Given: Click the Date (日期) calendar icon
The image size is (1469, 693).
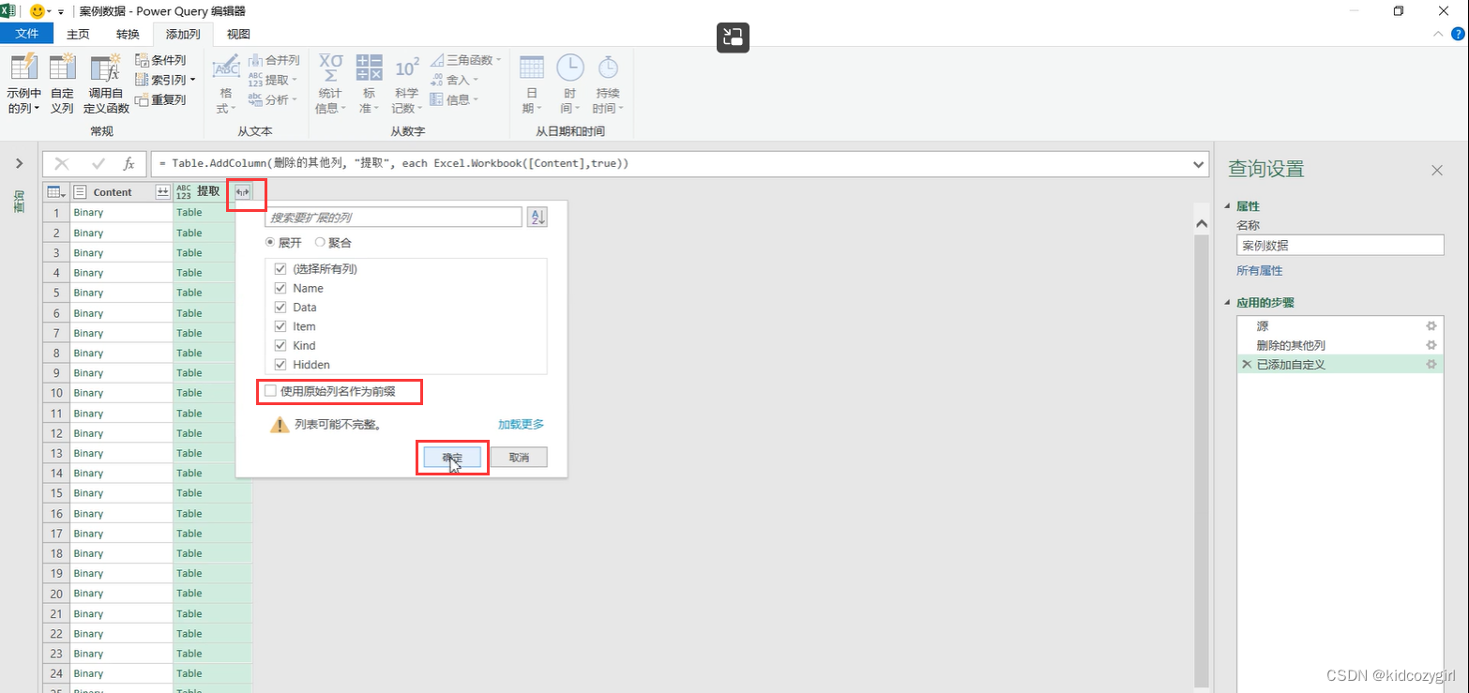Looking at the screenshot, I should click(532, 68).
